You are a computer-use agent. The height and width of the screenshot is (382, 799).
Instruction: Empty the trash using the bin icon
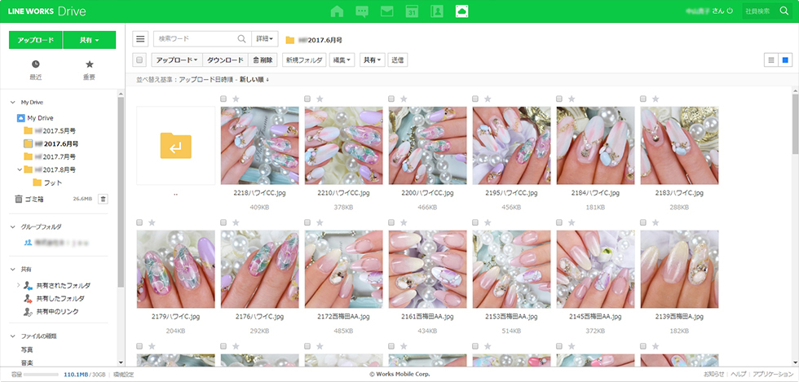pyautogui.click(x=103, y=200)
